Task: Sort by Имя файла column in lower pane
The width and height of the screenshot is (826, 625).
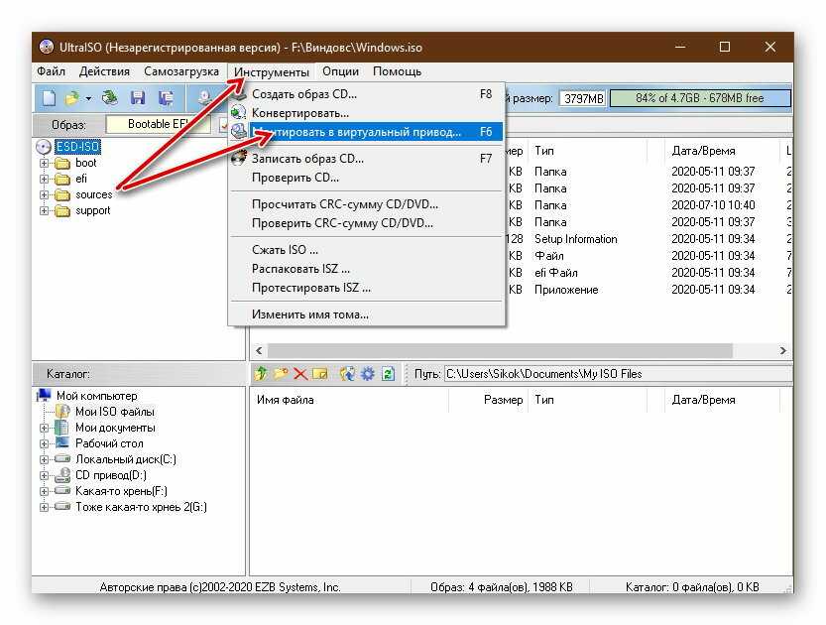Action: (x=349, y=400)
